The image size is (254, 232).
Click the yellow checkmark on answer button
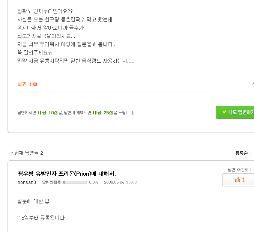[x=224, y=112]
